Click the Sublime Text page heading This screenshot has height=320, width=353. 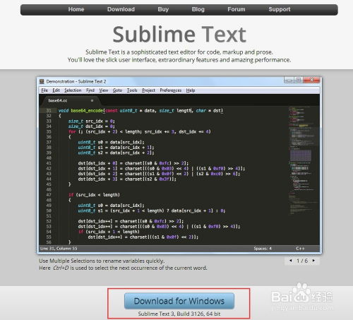[179, 35]
